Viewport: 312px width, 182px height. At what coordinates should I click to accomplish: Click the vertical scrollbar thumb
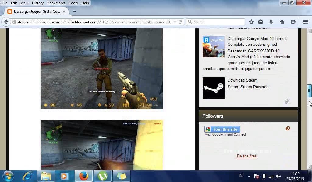pos(309,91)
